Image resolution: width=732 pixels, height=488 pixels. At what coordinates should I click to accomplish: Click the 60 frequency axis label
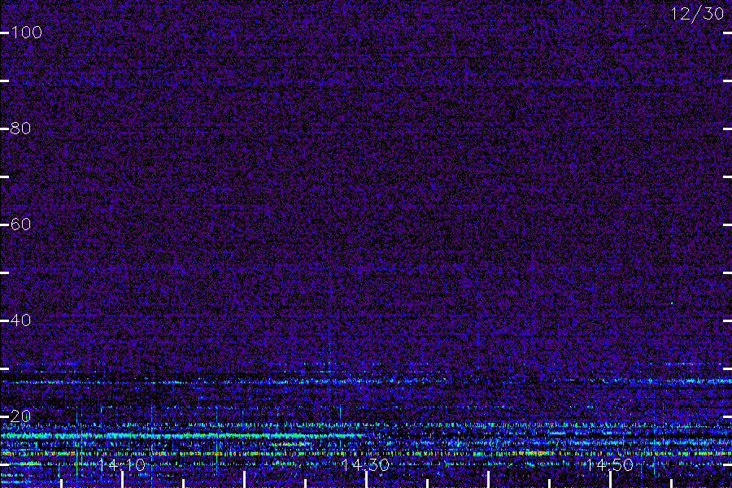20,224
